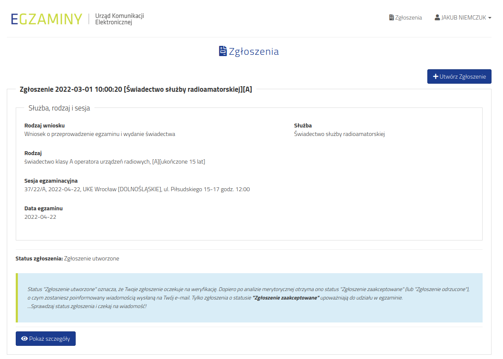Click the blue informational status notice box
This screenshot has height=359, width=503.
click(x=249, y=297)
